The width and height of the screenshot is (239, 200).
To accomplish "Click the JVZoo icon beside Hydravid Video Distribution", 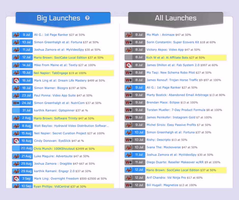I will 16,126.
